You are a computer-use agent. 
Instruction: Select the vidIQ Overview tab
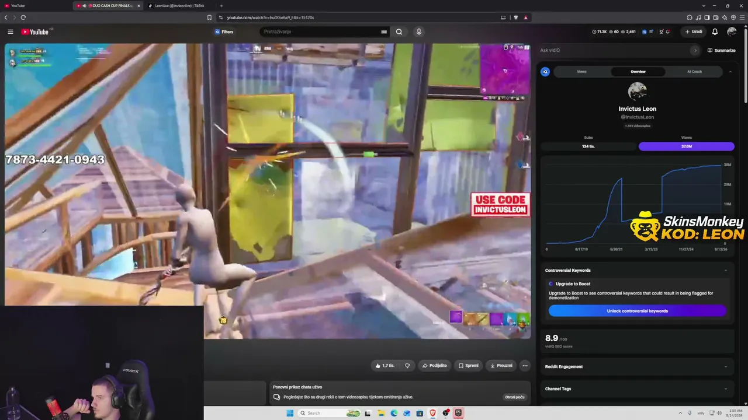[x=638, y=72]
